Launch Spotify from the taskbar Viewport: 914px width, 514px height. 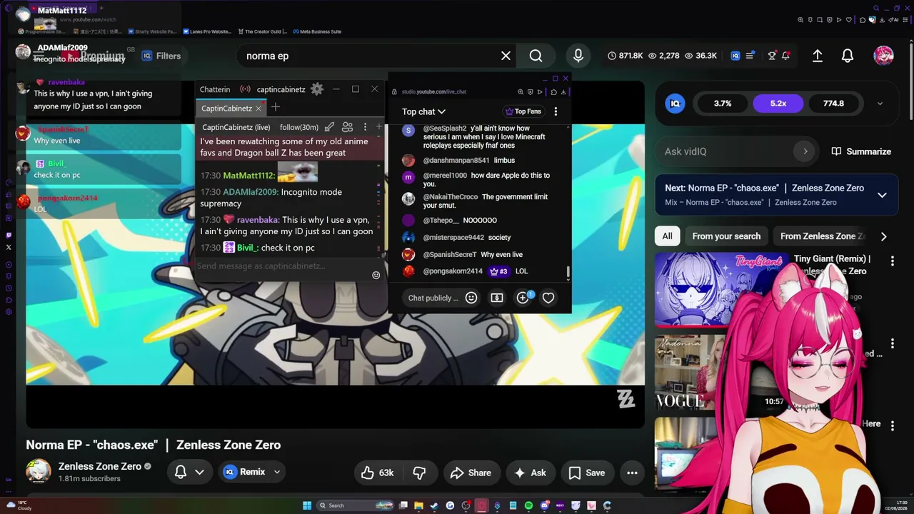[528, 505]
